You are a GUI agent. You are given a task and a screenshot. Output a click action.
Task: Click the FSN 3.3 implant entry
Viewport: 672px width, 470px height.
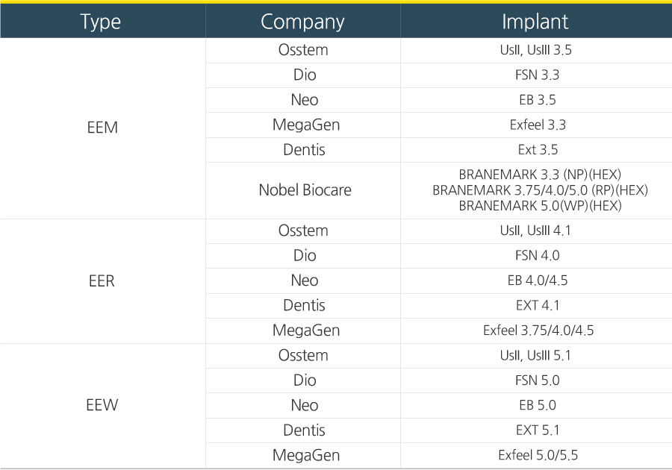[537, 75]
